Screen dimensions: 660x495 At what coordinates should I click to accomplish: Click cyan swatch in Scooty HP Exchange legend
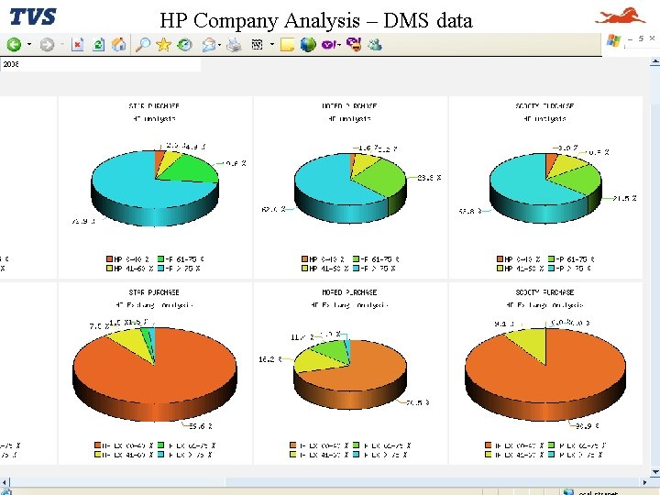click(552, 455)
